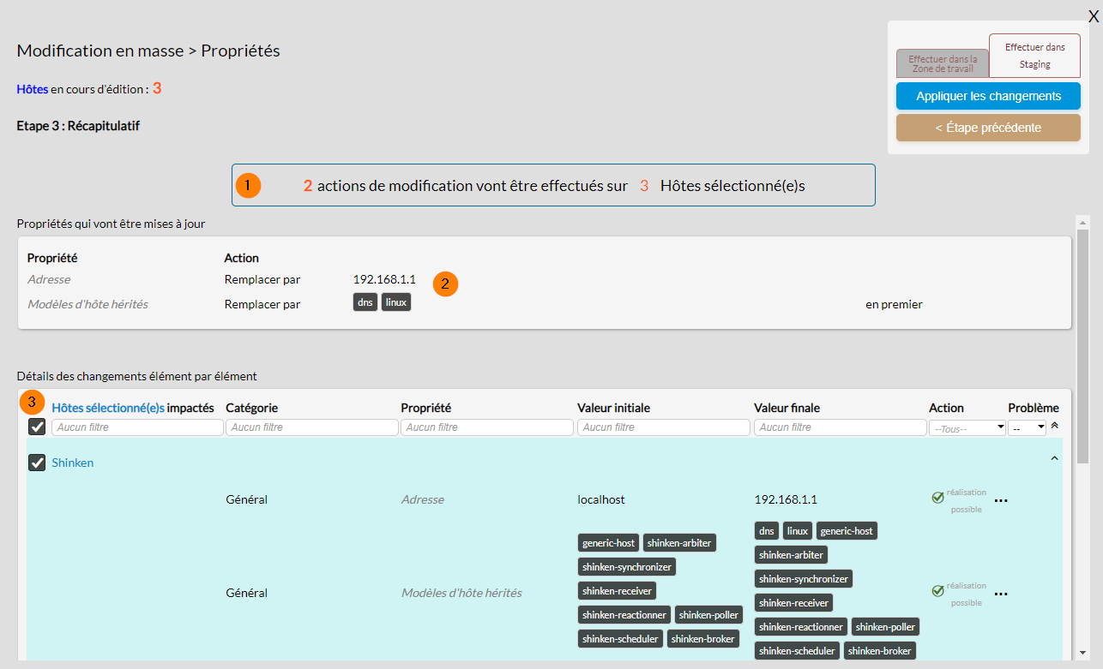Screen dimensions: 1103x669
Task: Select the Effectuer dans Staging tab
Action: coord(1034,56)
